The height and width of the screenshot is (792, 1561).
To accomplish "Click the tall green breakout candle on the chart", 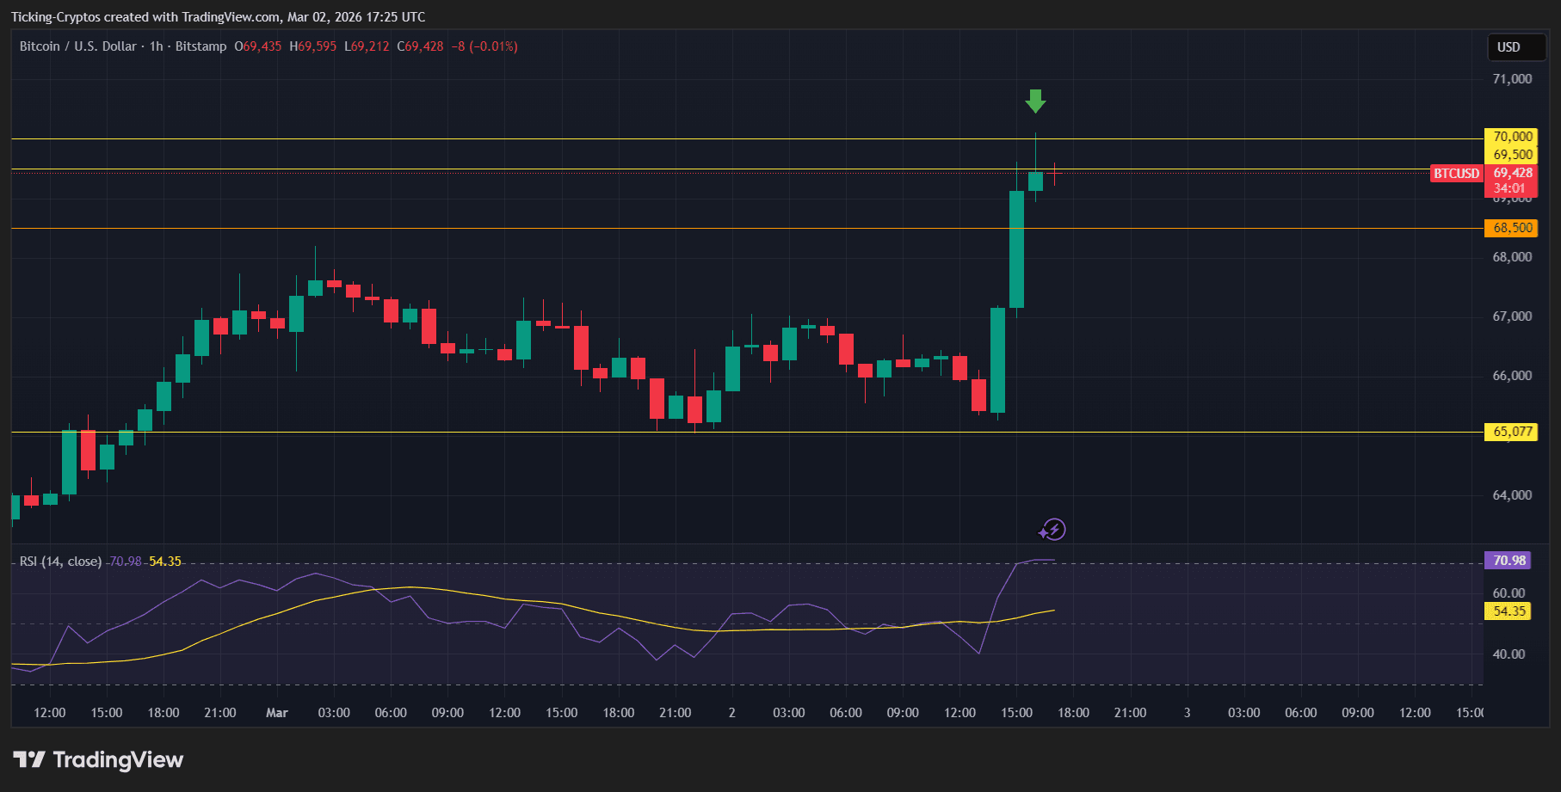I will [1016, 249].
